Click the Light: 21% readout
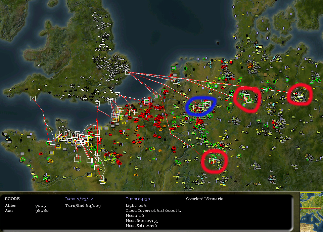 pos(136,205)
